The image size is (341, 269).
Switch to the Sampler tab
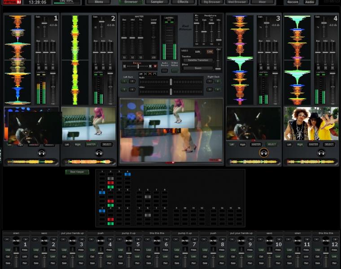(157, 2)
